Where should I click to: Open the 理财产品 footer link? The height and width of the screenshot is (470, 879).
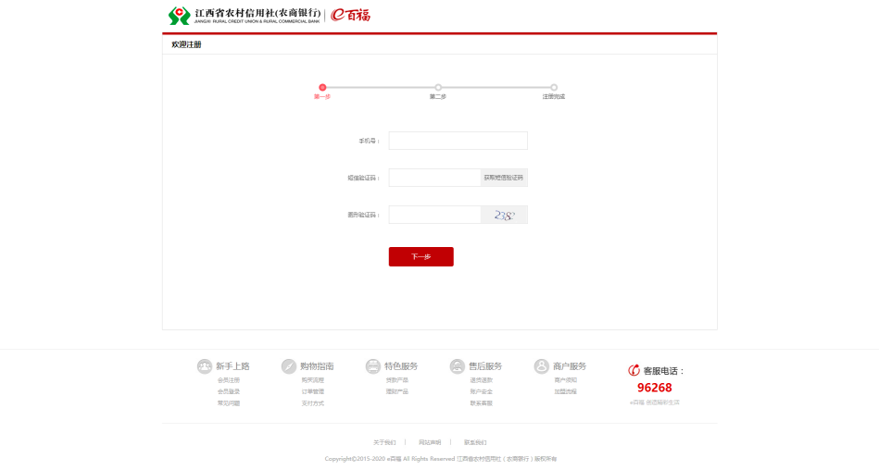(397, 391)
